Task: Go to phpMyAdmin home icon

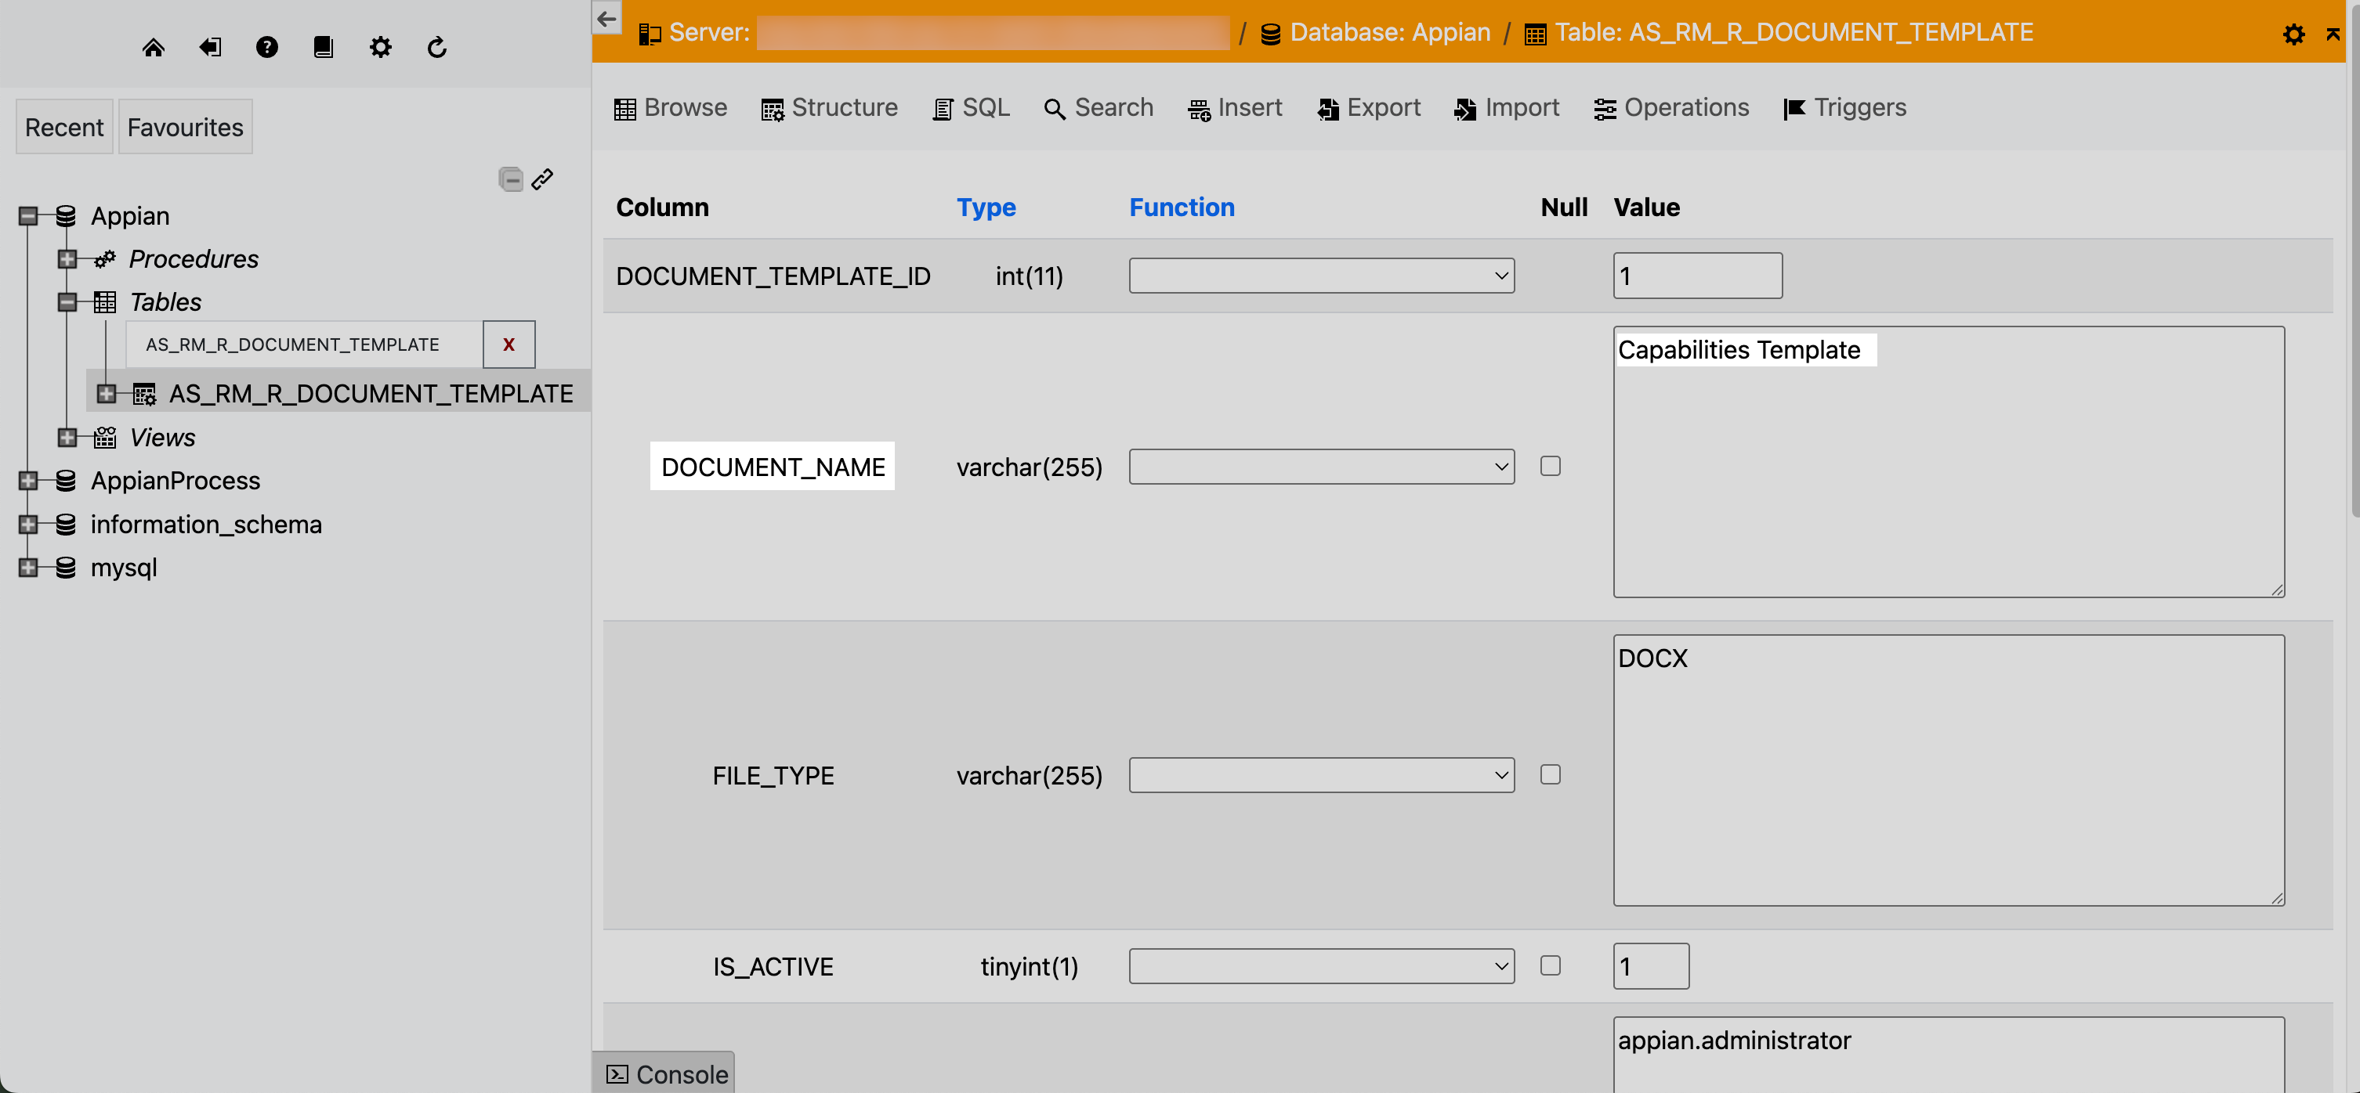Action: click(153, 48)
